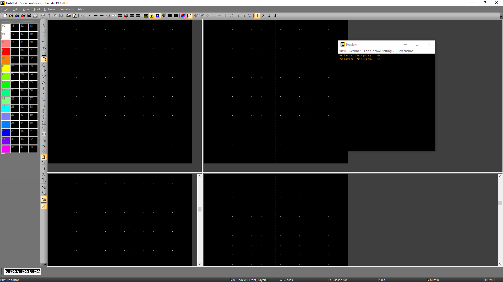Switch to the 3D view mode
Image resolution: width=503 pixels, height=282 pixels.
[x=44, y=174]
